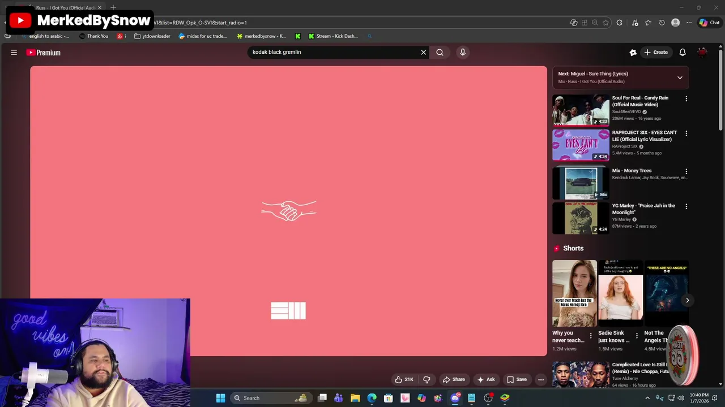This screenshot has height=407, width=725.
Task: Zoom out using address bar magnifier icon
Action: [x=595, y=23]
